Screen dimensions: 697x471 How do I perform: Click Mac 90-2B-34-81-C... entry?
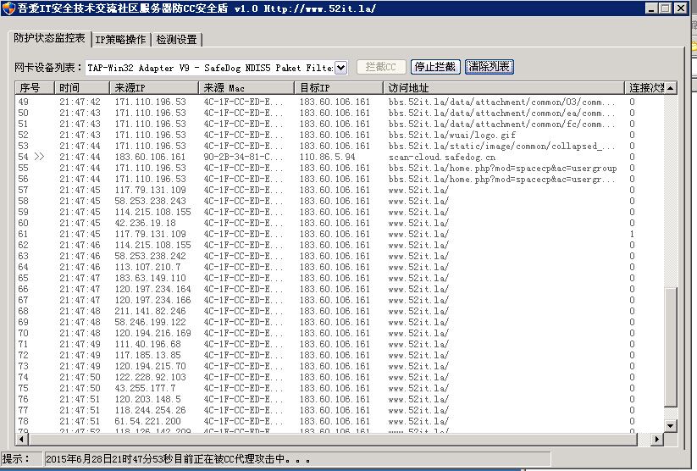pyautogui.click(x=243, y=157)
